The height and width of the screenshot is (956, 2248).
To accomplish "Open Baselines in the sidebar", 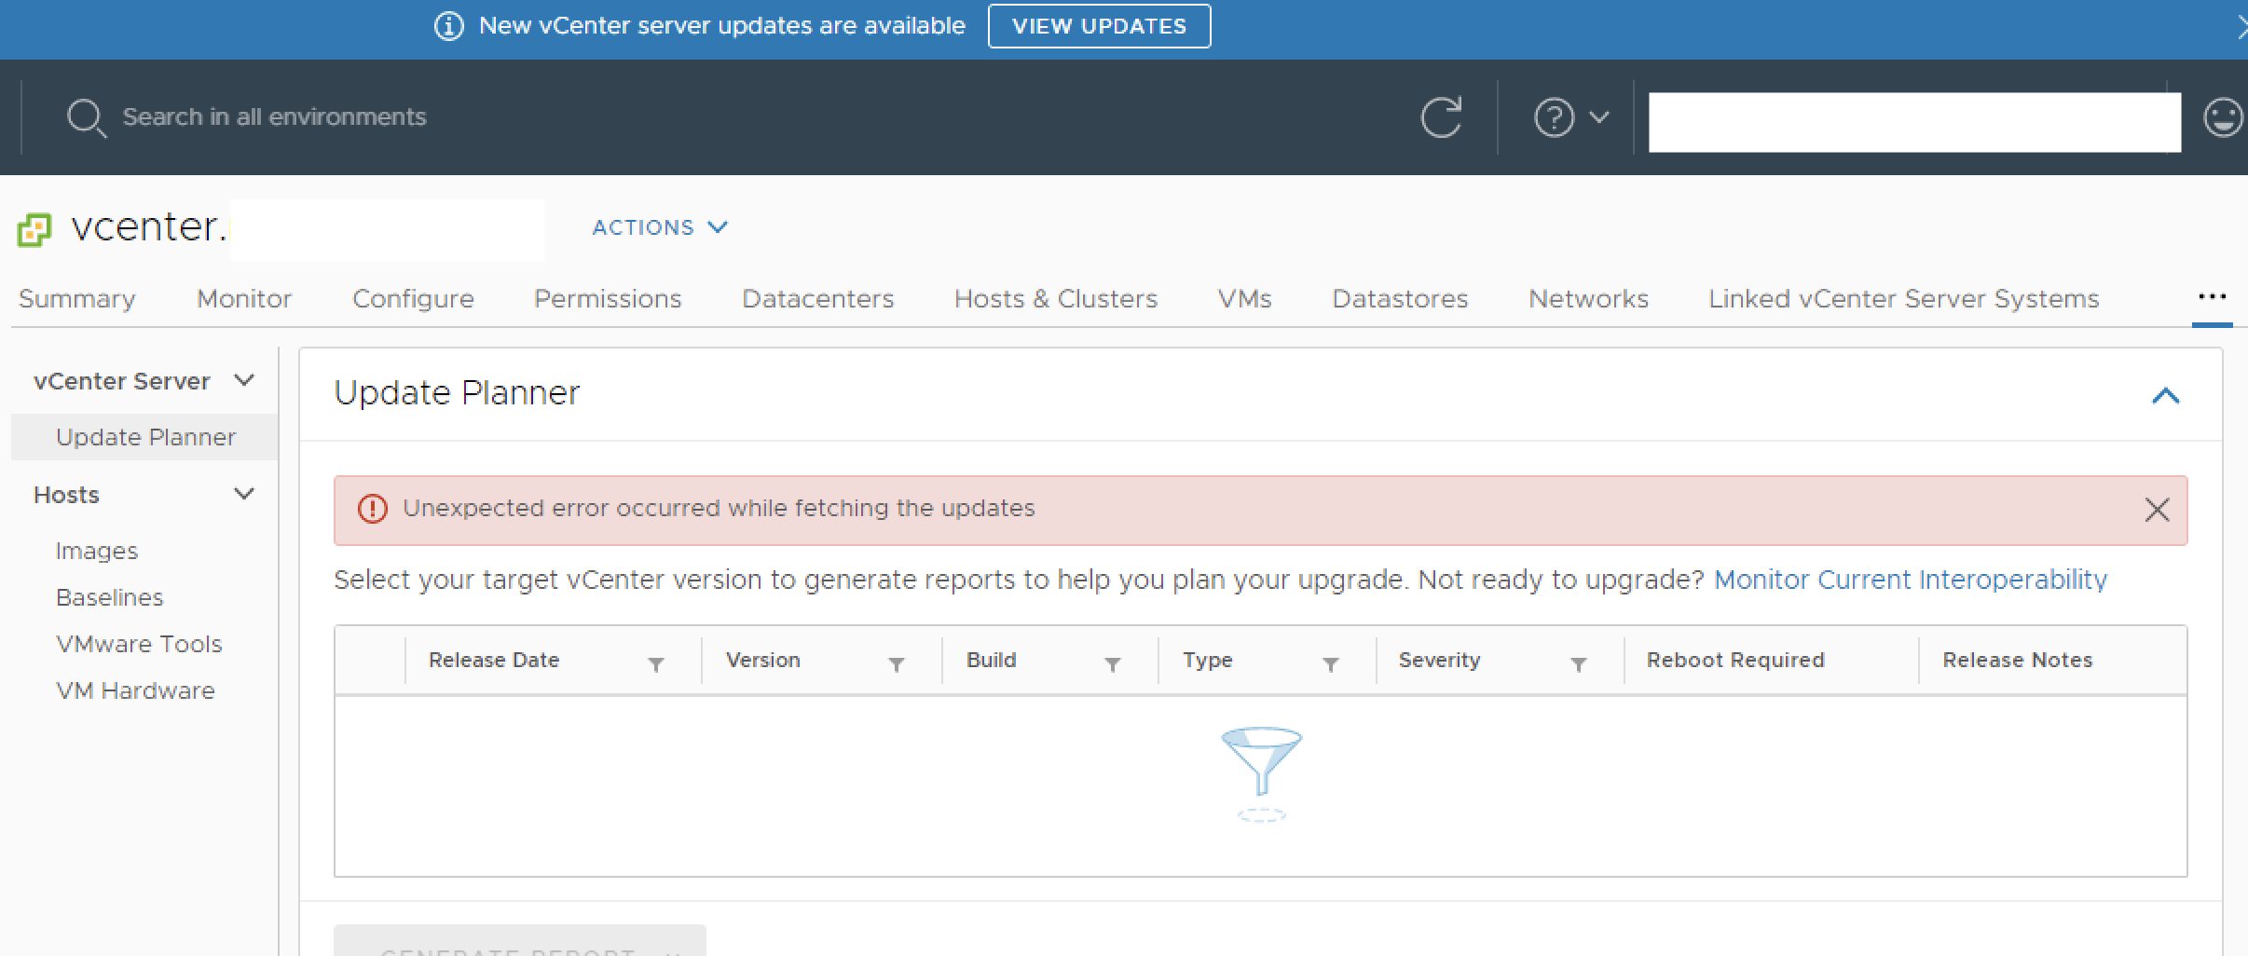I will pos(109,597).
